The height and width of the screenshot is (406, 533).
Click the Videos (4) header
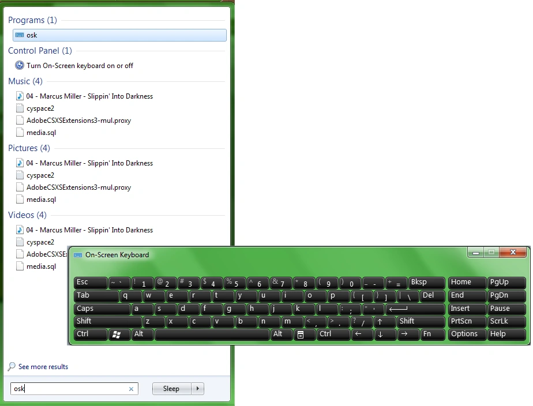tap(27, 215)
